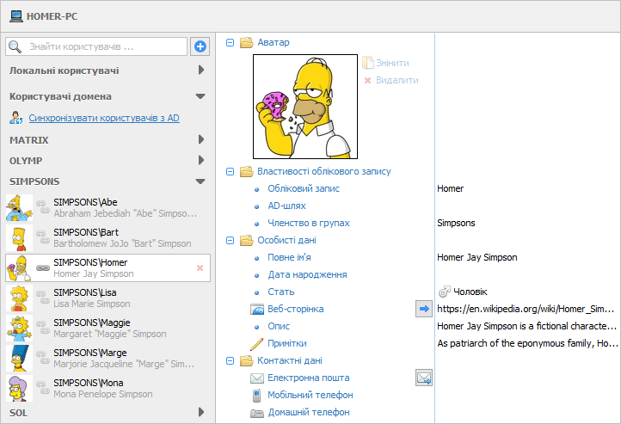Click the 'As patriarch of the eponymous family' note

tap(527, 343)
